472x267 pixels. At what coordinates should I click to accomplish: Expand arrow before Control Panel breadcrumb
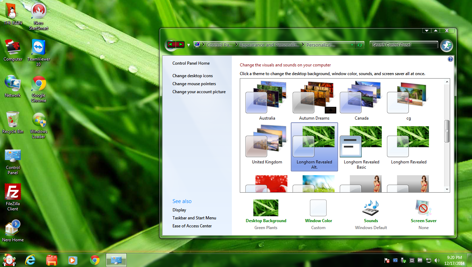(204, 45)
